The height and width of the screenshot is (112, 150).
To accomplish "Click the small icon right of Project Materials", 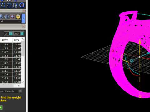I will click(20, 91).
